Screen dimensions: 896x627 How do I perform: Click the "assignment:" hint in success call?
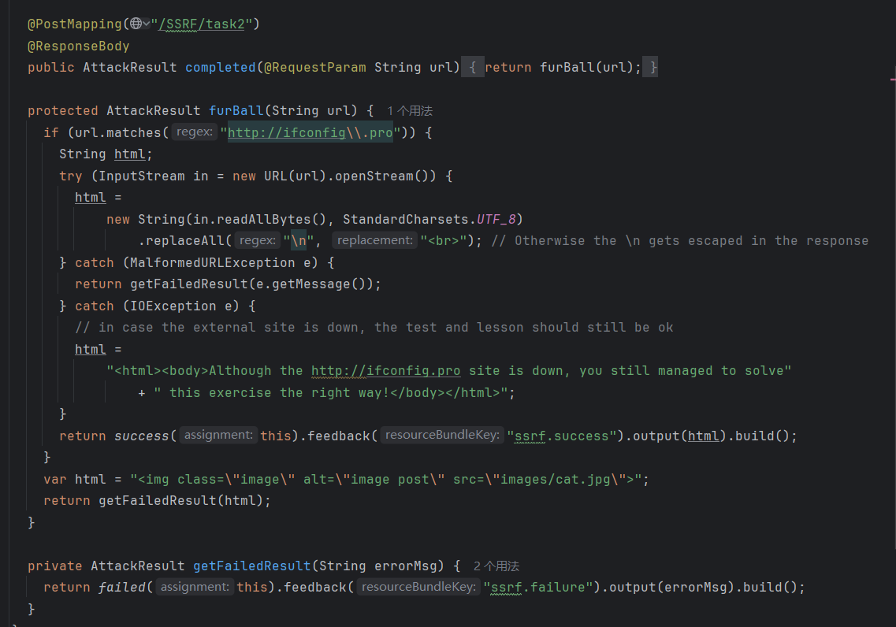218,436
